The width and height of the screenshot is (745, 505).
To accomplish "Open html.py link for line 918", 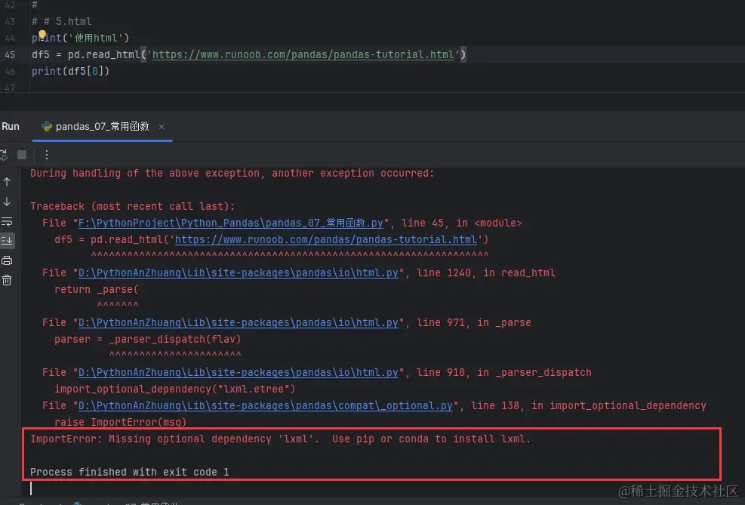I will [x=239, y=372].
